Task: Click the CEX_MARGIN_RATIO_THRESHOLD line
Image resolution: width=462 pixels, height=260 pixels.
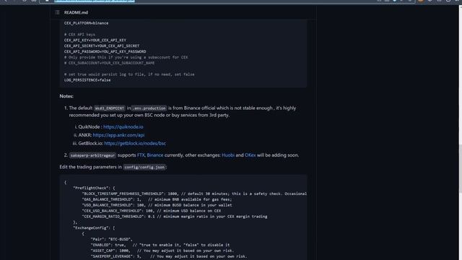Action: pyautogui.click(x=175, y=217)
